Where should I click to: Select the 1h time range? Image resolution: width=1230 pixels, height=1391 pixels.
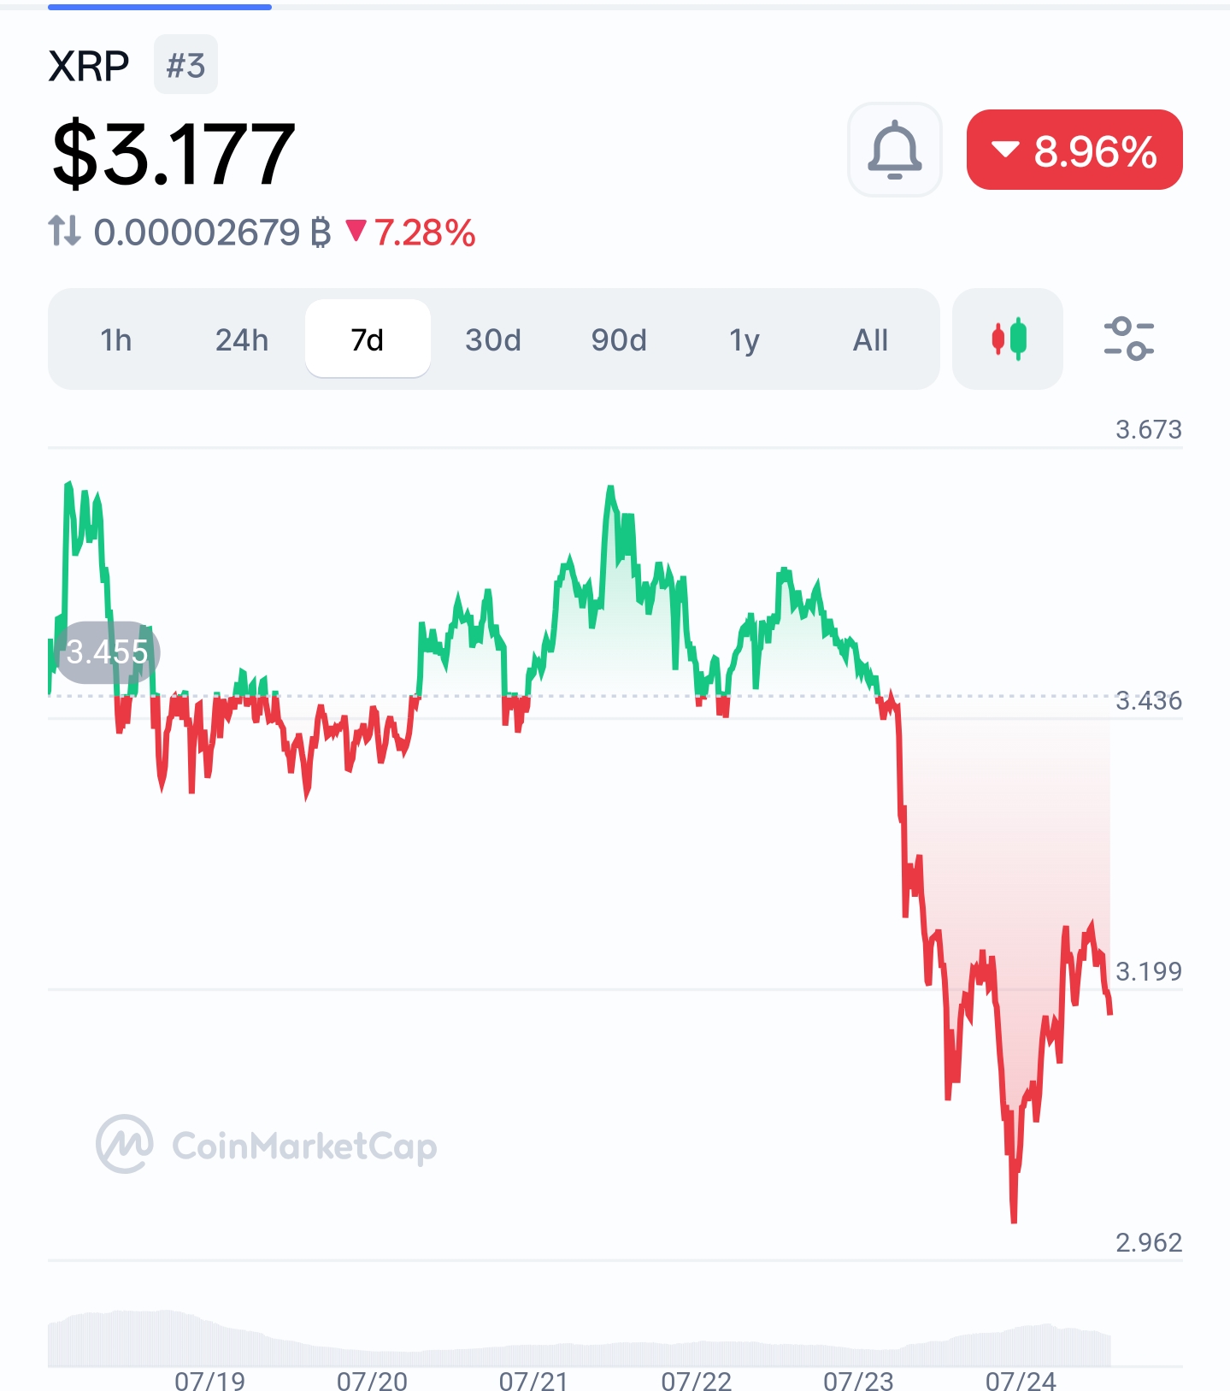pyautogui.click(x=116, y=339)
